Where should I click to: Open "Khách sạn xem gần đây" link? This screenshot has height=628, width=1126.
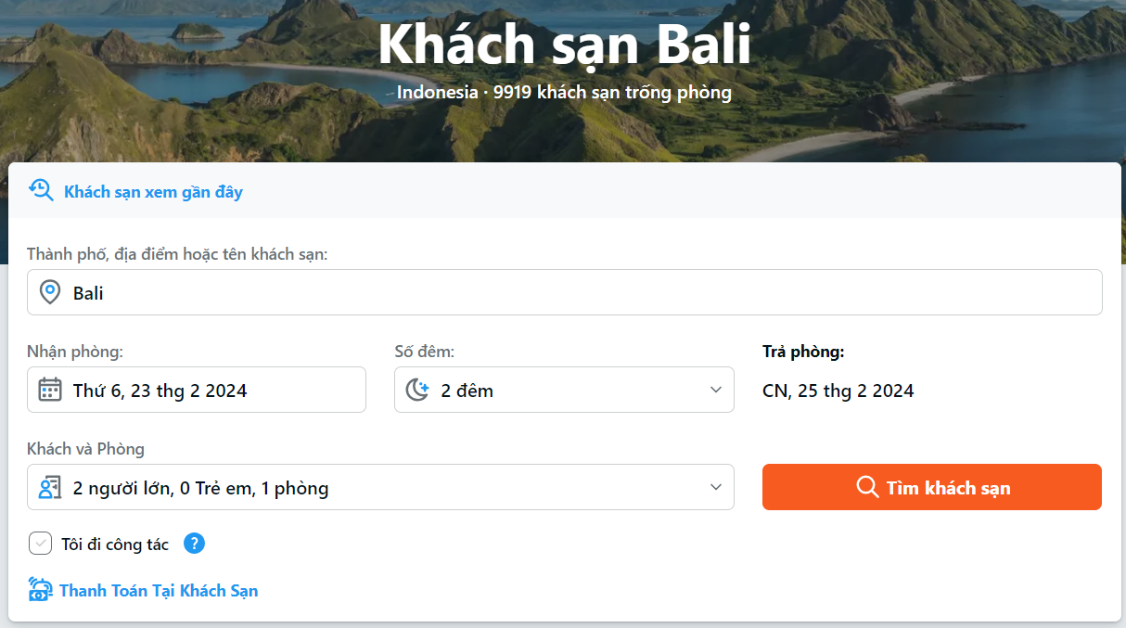[153, 192]
